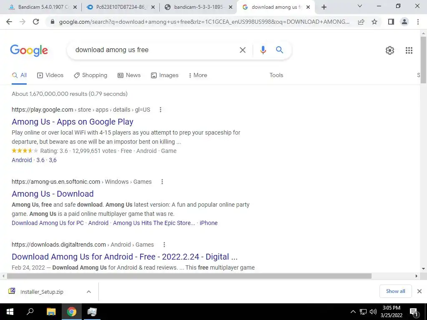The width and height of the screenshot is (427, 320).
Task: Show all downloads
Action: [x=395, y=291]
